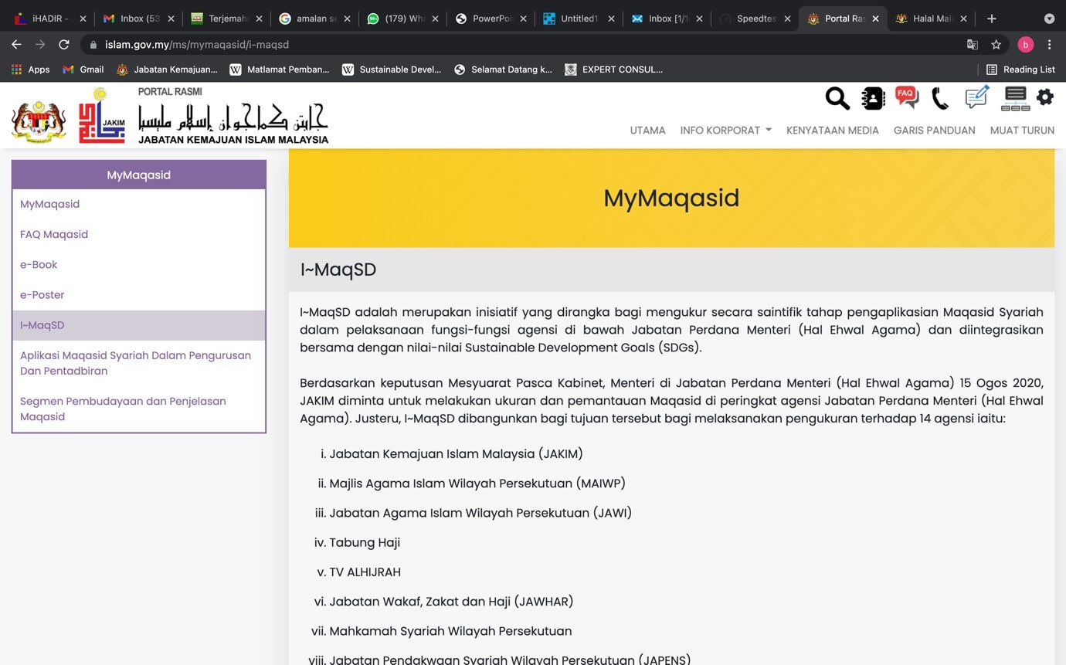The width and height of the screenshot is (1066, 665).
Task: Go forward with the browser forward arrow
Action: click(40, 45)
